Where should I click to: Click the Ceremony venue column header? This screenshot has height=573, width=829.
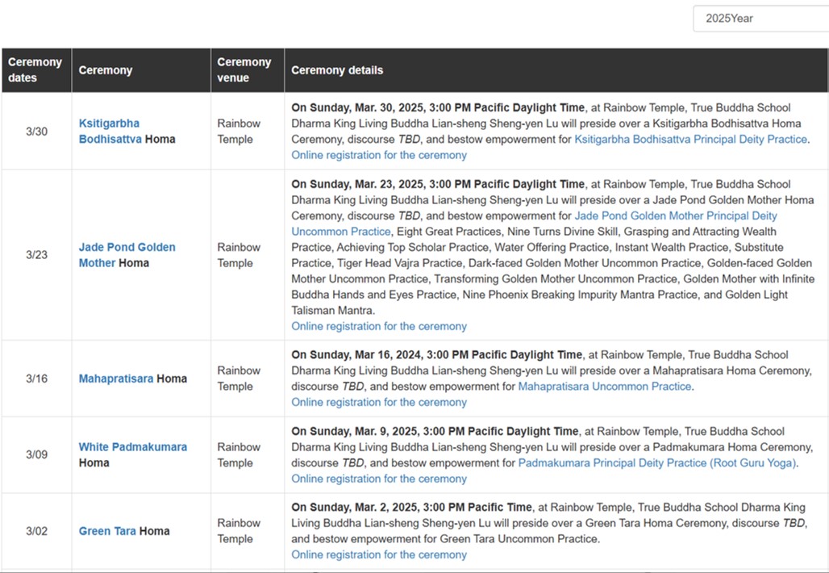point(248,70)
